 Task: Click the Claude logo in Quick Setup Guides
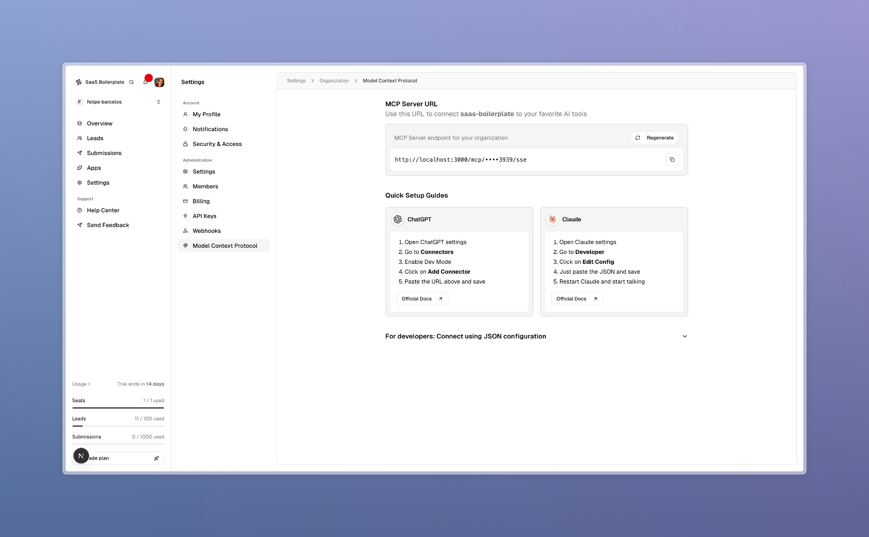(x=552, y=219)
